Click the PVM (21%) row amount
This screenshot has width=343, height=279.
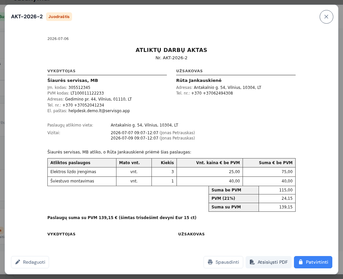tap(287, 198)
